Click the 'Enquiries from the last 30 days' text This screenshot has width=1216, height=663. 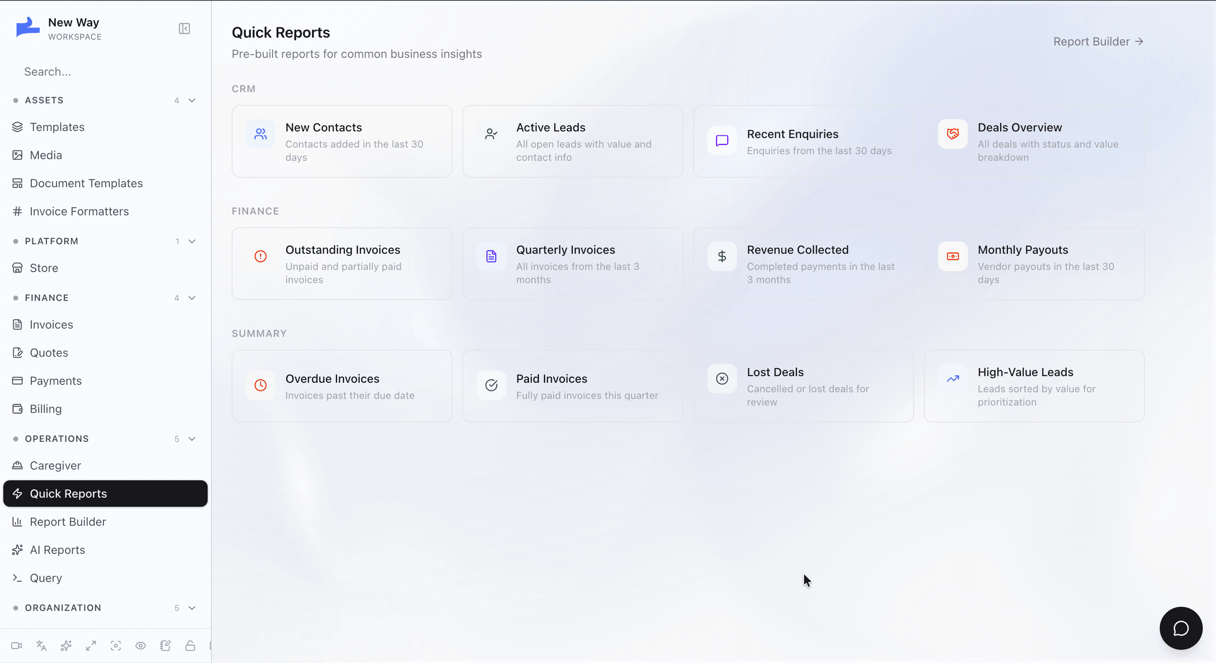tap(819, 151)
